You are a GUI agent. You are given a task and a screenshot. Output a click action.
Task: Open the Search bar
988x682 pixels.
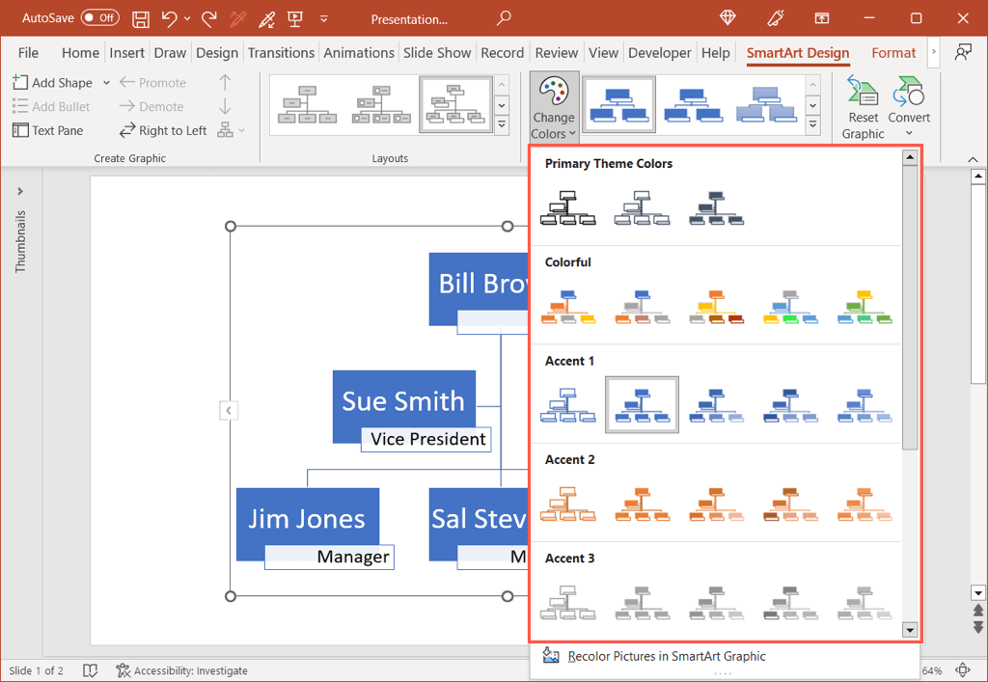503,17
